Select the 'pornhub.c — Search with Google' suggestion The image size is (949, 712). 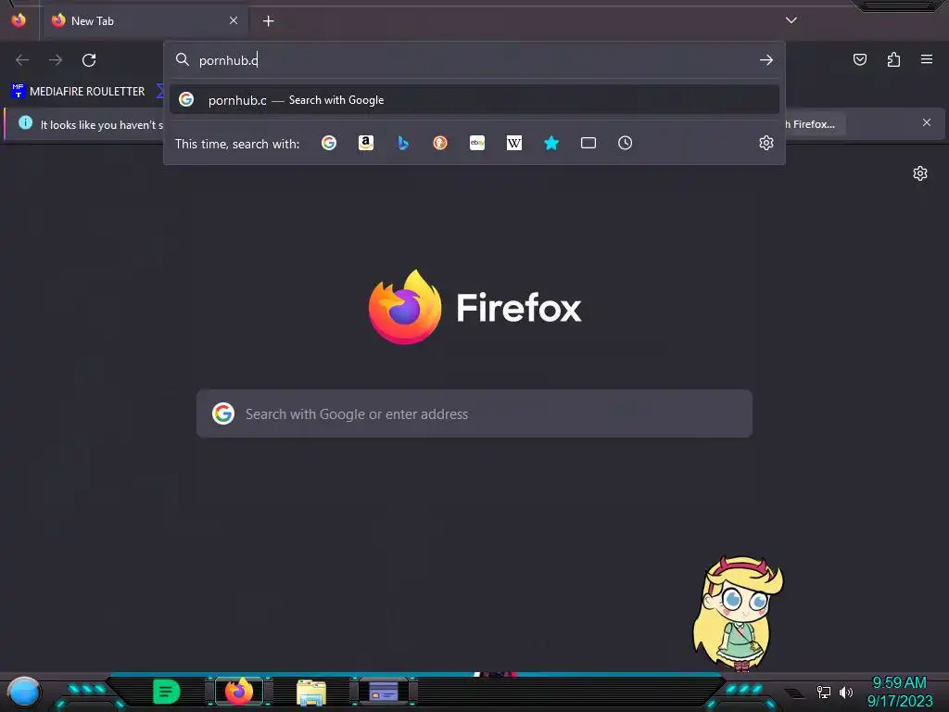(474, 100)
